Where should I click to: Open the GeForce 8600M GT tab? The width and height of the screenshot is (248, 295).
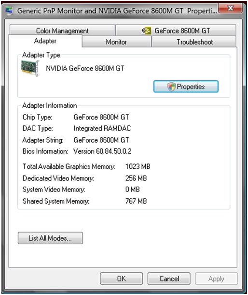click(x=176, y=30)
